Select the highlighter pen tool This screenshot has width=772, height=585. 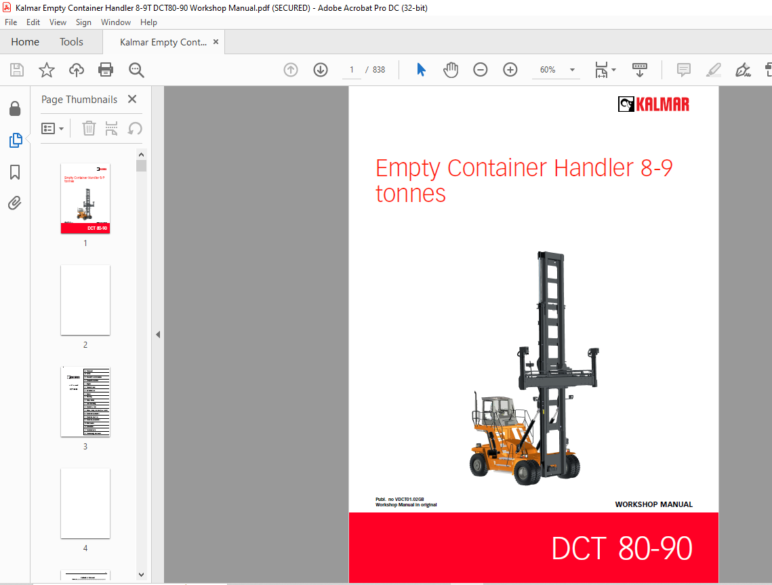click(x=714, y=70)
